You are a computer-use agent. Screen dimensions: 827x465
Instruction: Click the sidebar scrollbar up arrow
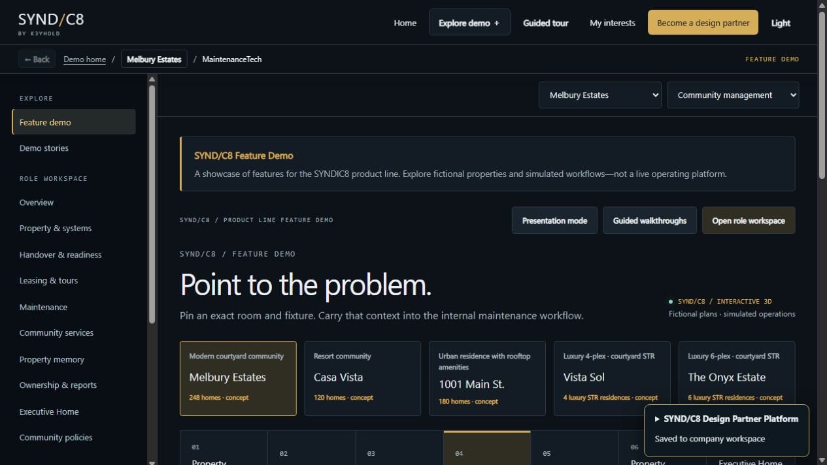[152, 80]
